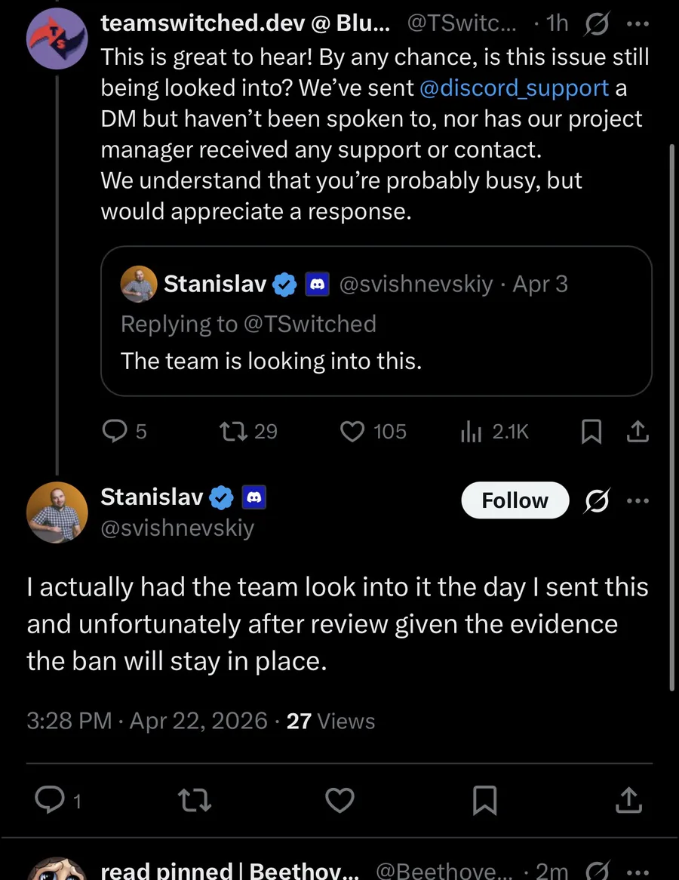Open the @discord_support mention link

[513, 88]
